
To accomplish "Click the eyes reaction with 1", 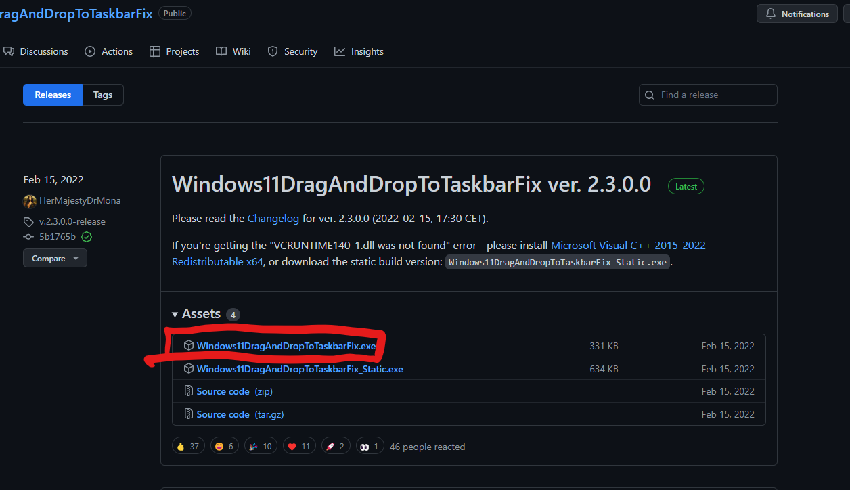I will (x=370, y=446).
